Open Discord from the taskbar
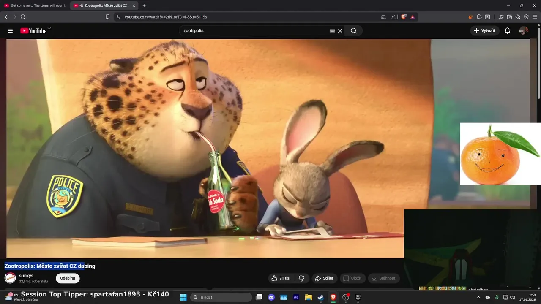Screen dimensions: 541x304 click(x=271, y=297)
